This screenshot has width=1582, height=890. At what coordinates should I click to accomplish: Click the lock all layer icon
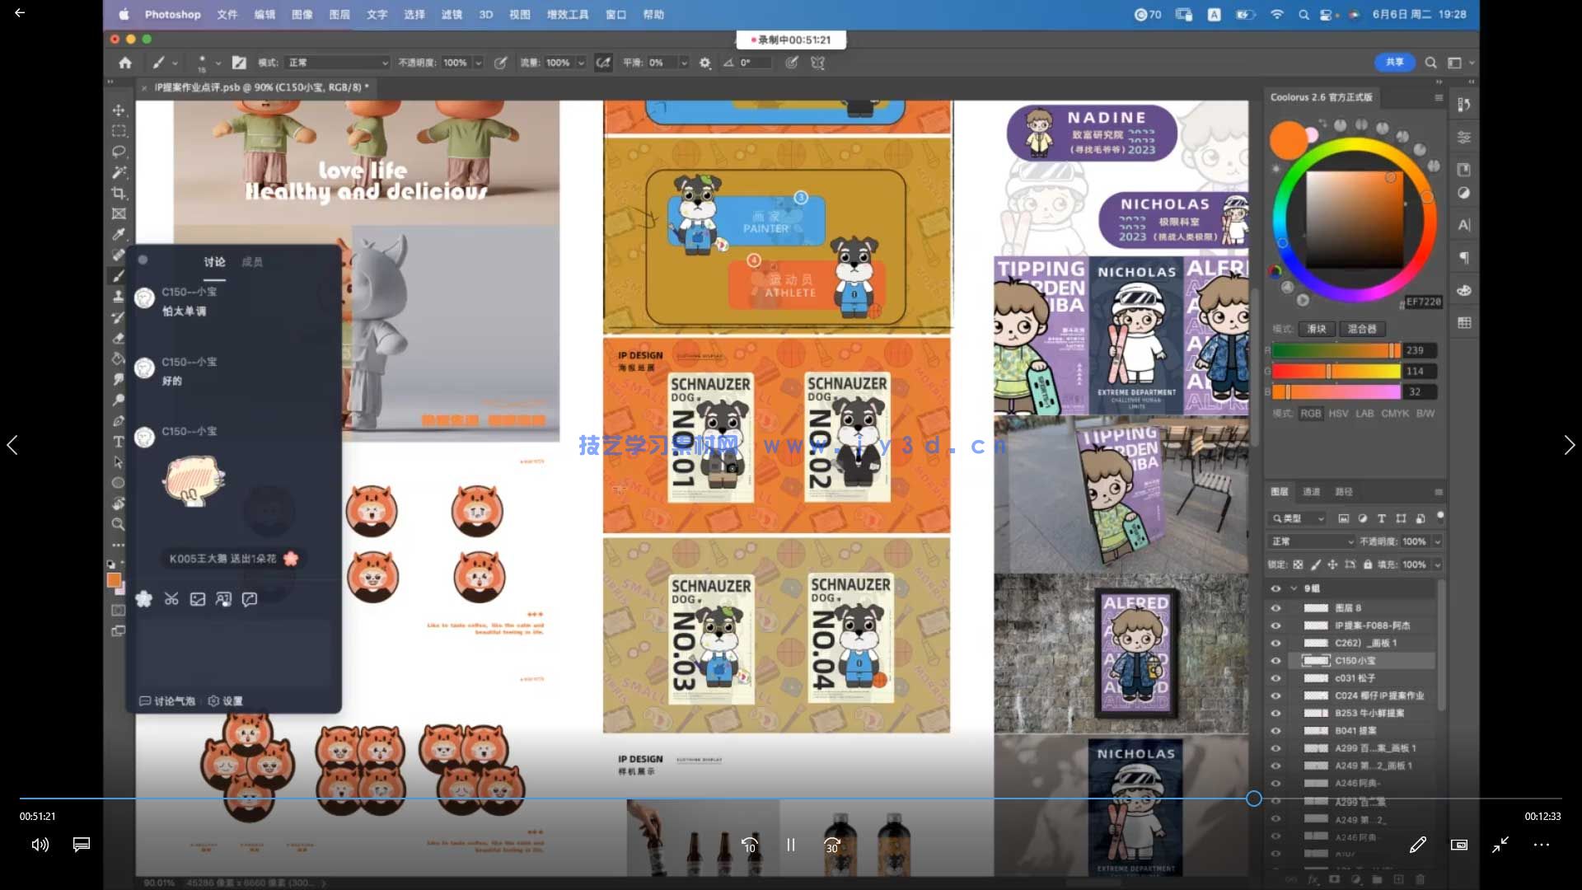tap(1368, 564)
